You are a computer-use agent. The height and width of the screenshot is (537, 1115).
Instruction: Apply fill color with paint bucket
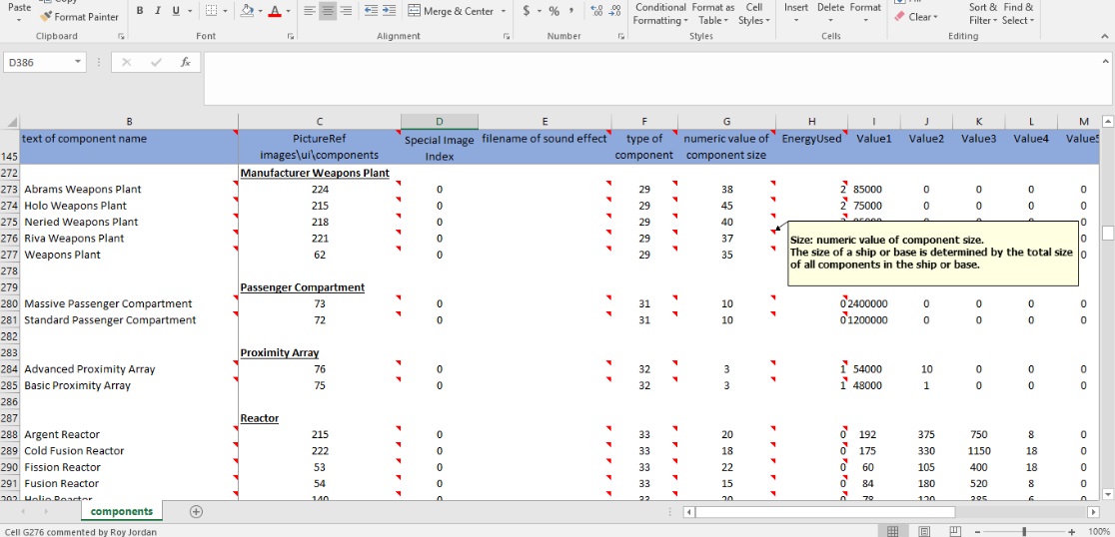tap(247, 11)
